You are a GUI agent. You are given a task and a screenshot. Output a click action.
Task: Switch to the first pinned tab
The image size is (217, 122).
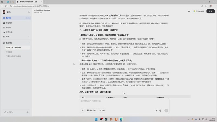point(8,2)
